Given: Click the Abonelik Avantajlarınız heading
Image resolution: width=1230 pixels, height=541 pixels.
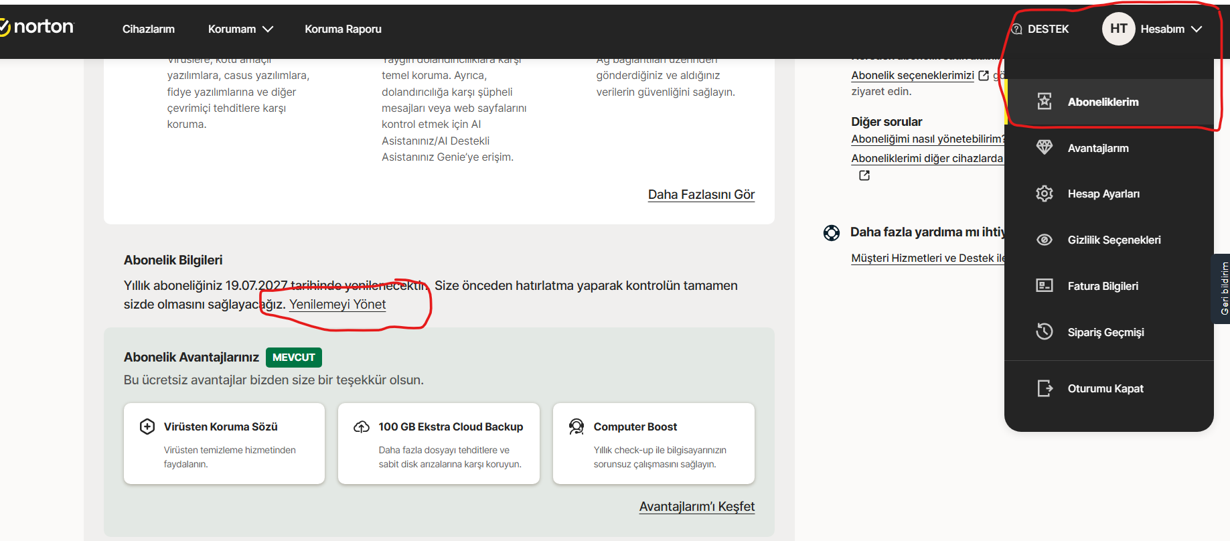Looking at the screenshot, I should pos(191,358).
